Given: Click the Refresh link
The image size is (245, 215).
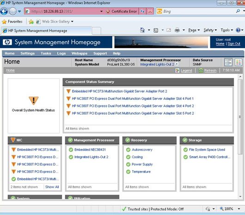Looking at the screenshot, I should [210, 71].
